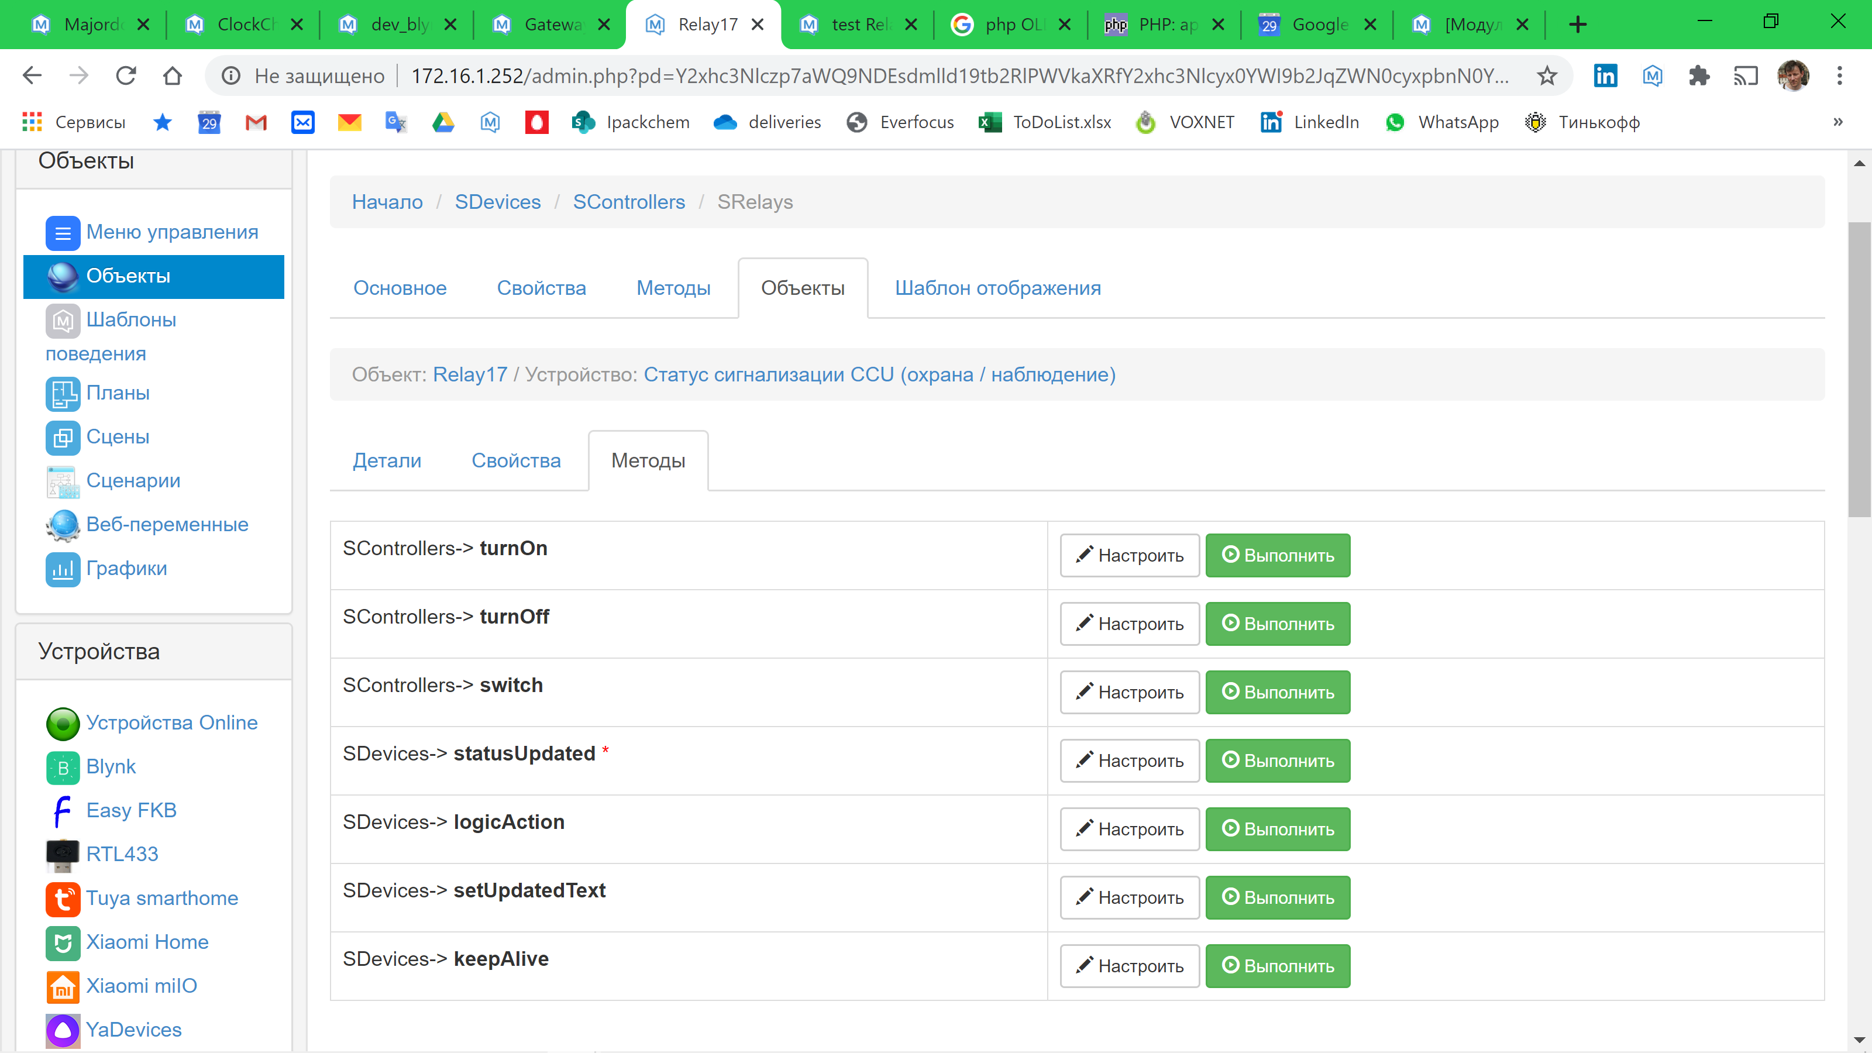Expand hidden bookmarks chevron
Image resolution: width=1872 pixels, height=1053 pixels.
[1838, 122]
